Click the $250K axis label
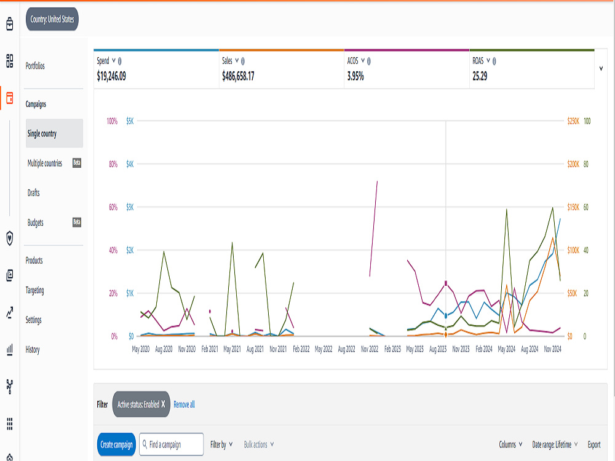The width and height of the screenshot is (615, 461). (573, 121)
